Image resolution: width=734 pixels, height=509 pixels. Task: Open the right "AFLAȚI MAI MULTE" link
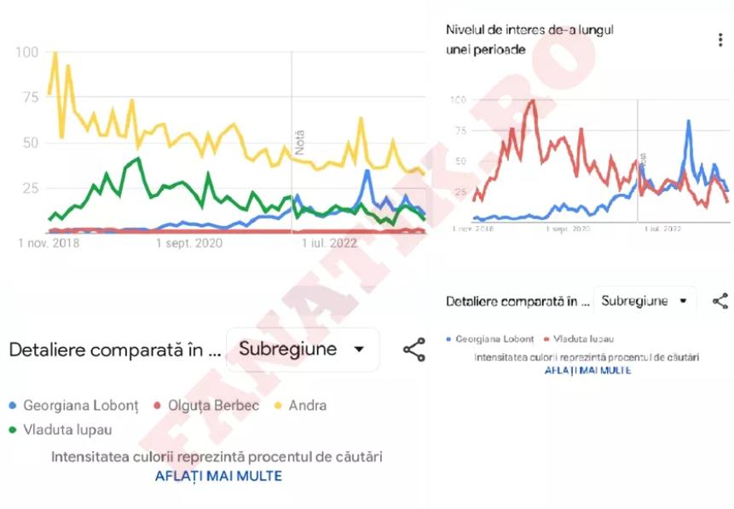[587, 370]
